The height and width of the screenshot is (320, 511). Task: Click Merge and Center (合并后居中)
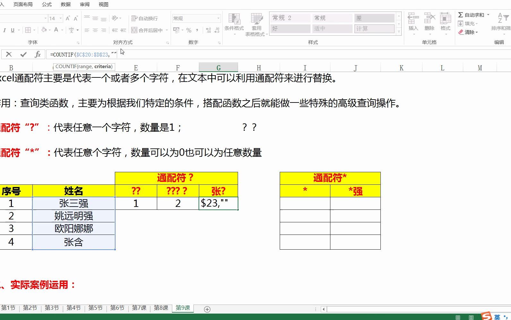[148, 30]
